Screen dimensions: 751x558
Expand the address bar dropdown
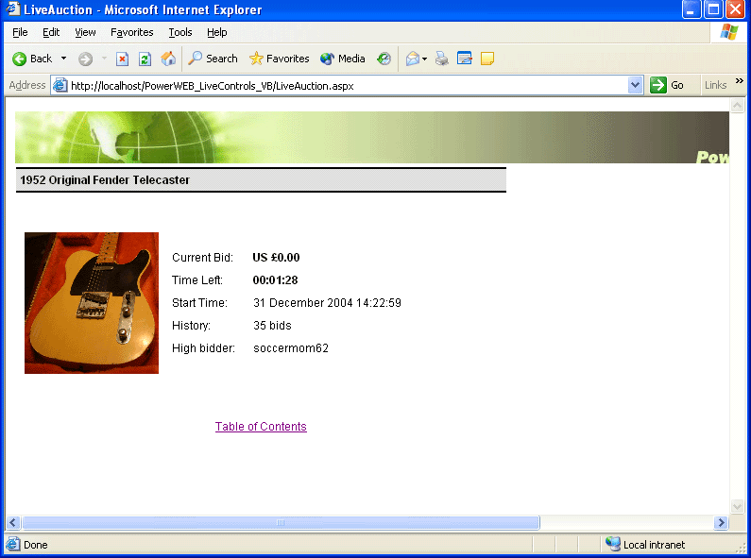click(635, 86)
